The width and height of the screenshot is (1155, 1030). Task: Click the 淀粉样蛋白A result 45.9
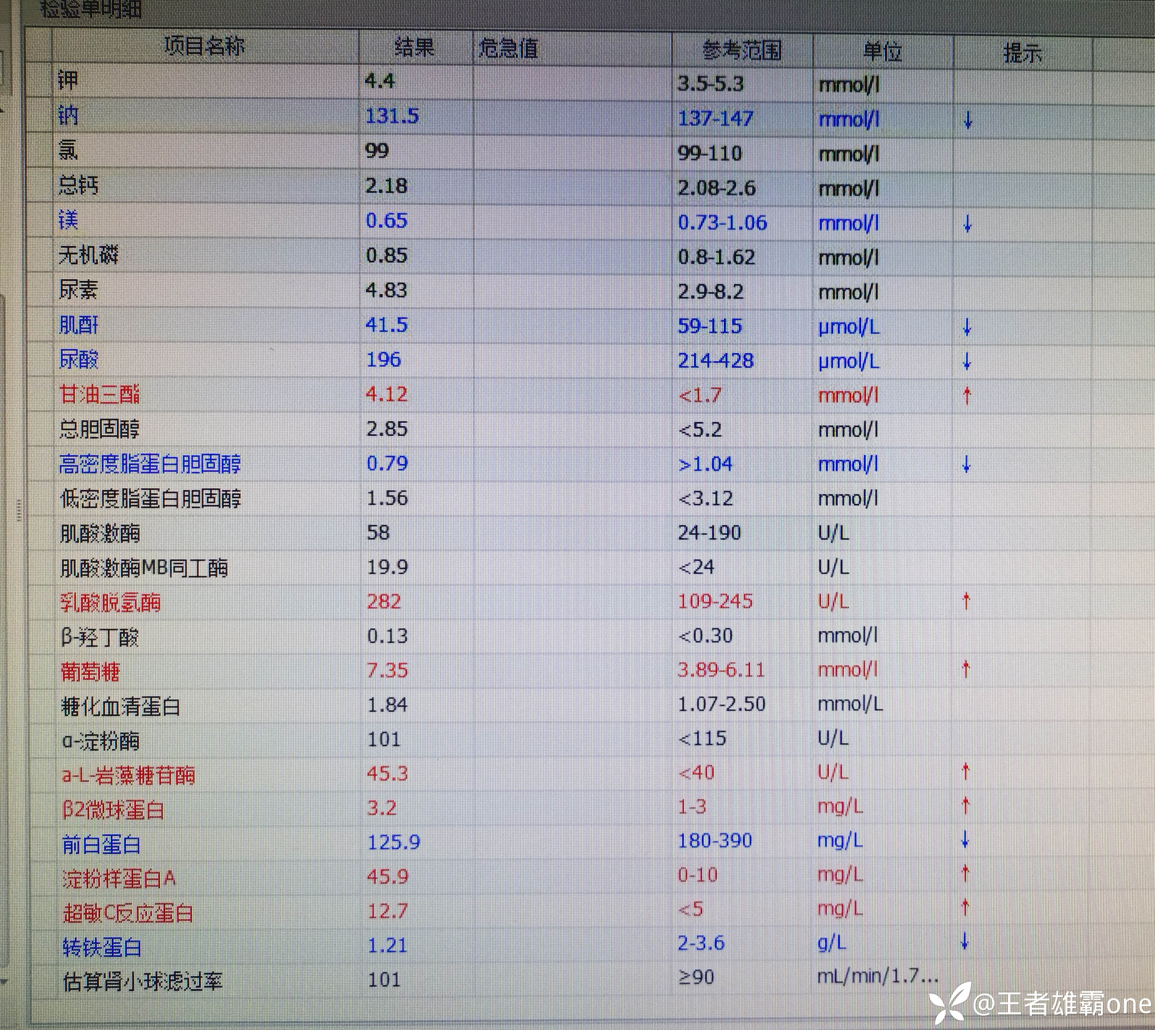coord(388,876)
